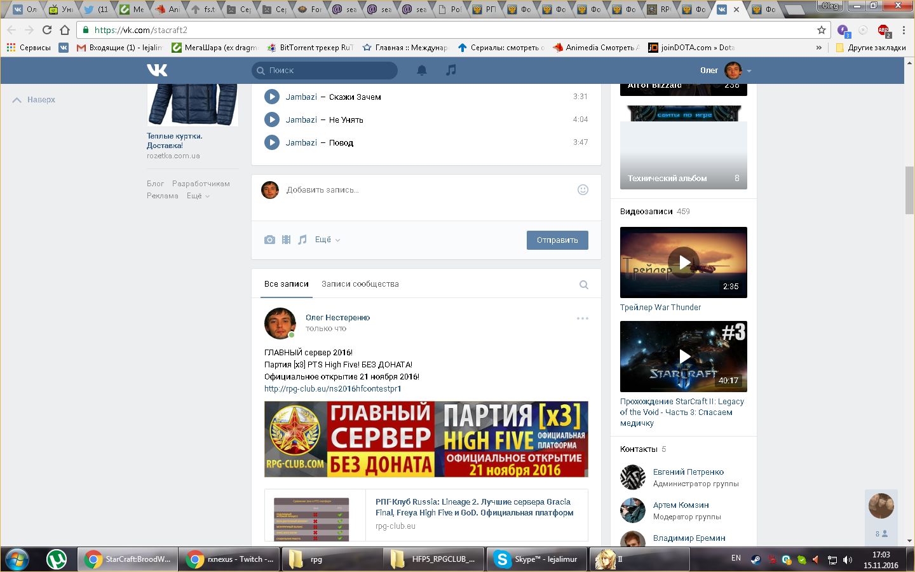Click the Отправить button

[557, 240]
